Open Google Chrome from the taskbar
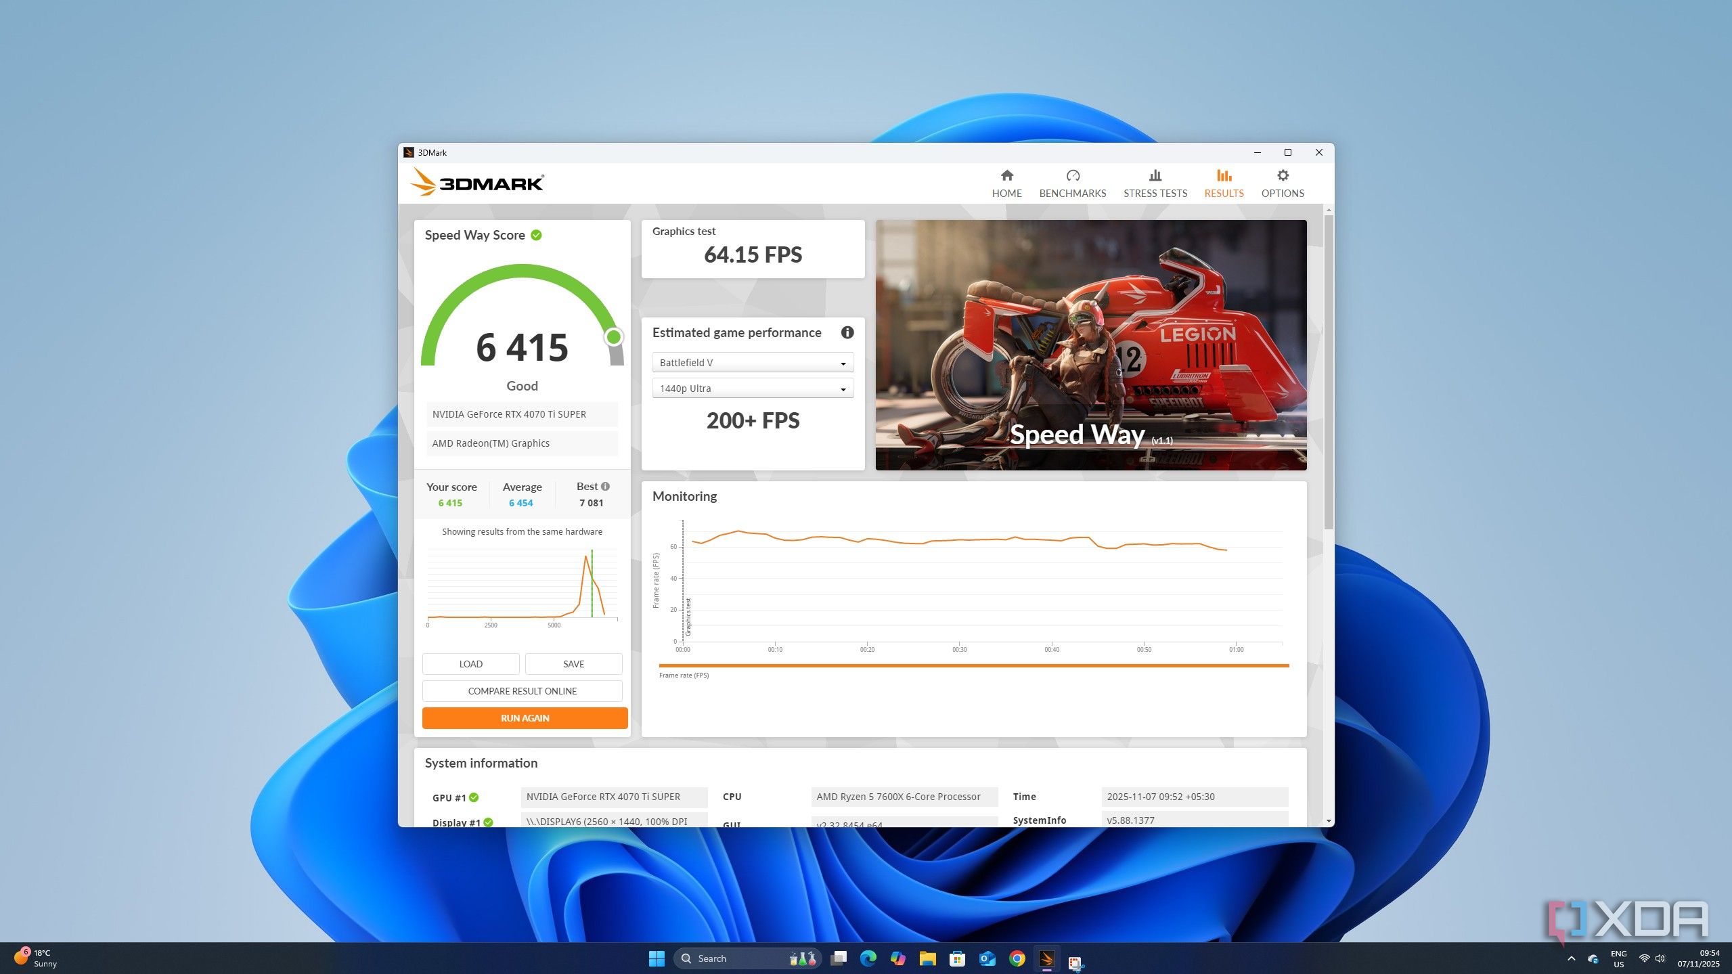Viewport: 1732px width, 974px height. pyautogui.click(x=1017, y=958)
